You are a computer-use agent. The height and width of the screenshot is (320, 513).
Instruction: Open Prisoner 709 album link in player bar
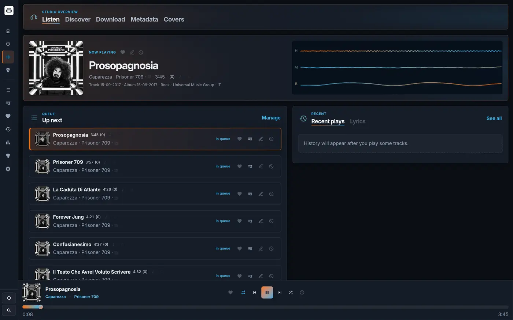click(86, 297)
